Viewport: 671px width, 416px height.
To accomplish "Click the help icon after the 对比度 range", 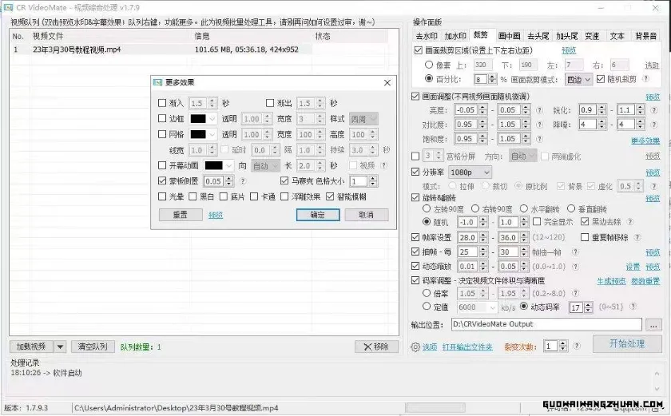I will pyautogui.click(x=540, y=125).
